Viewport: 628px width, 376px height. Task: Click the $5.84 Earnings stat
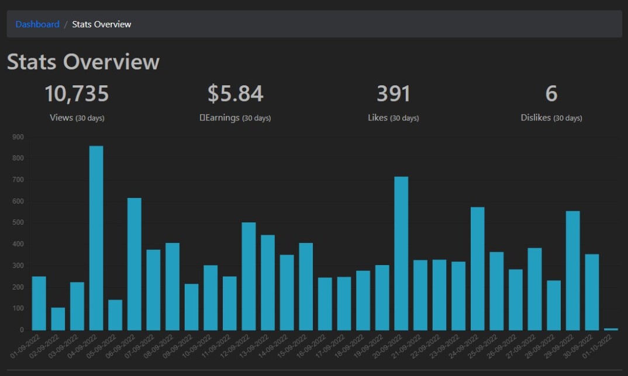pyautogui.click(x=236, y=103)
